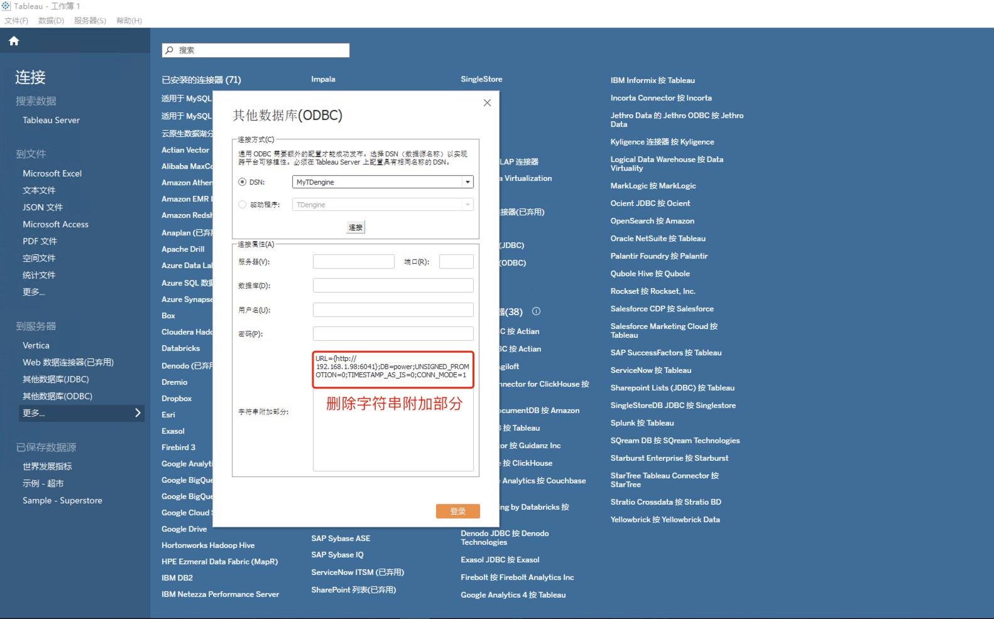Click the 连接 button in dialog
Viewport: 994px width, 619px height.
coord(356,227)
